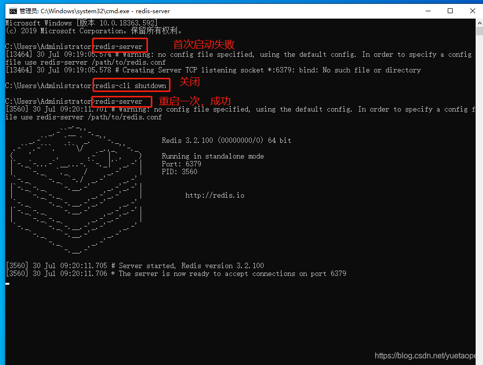The height and width of the screenshot is (365, 483).
Task: Click 'Running in standalone mode' text
Action: tap(213, 156)
